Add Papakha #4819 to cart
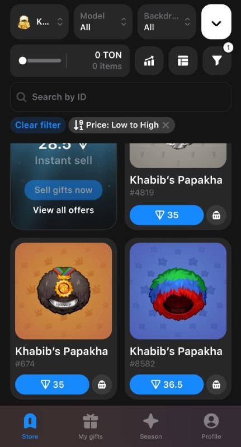The width and height of the screenshot is (241, 447). [216, 215]
